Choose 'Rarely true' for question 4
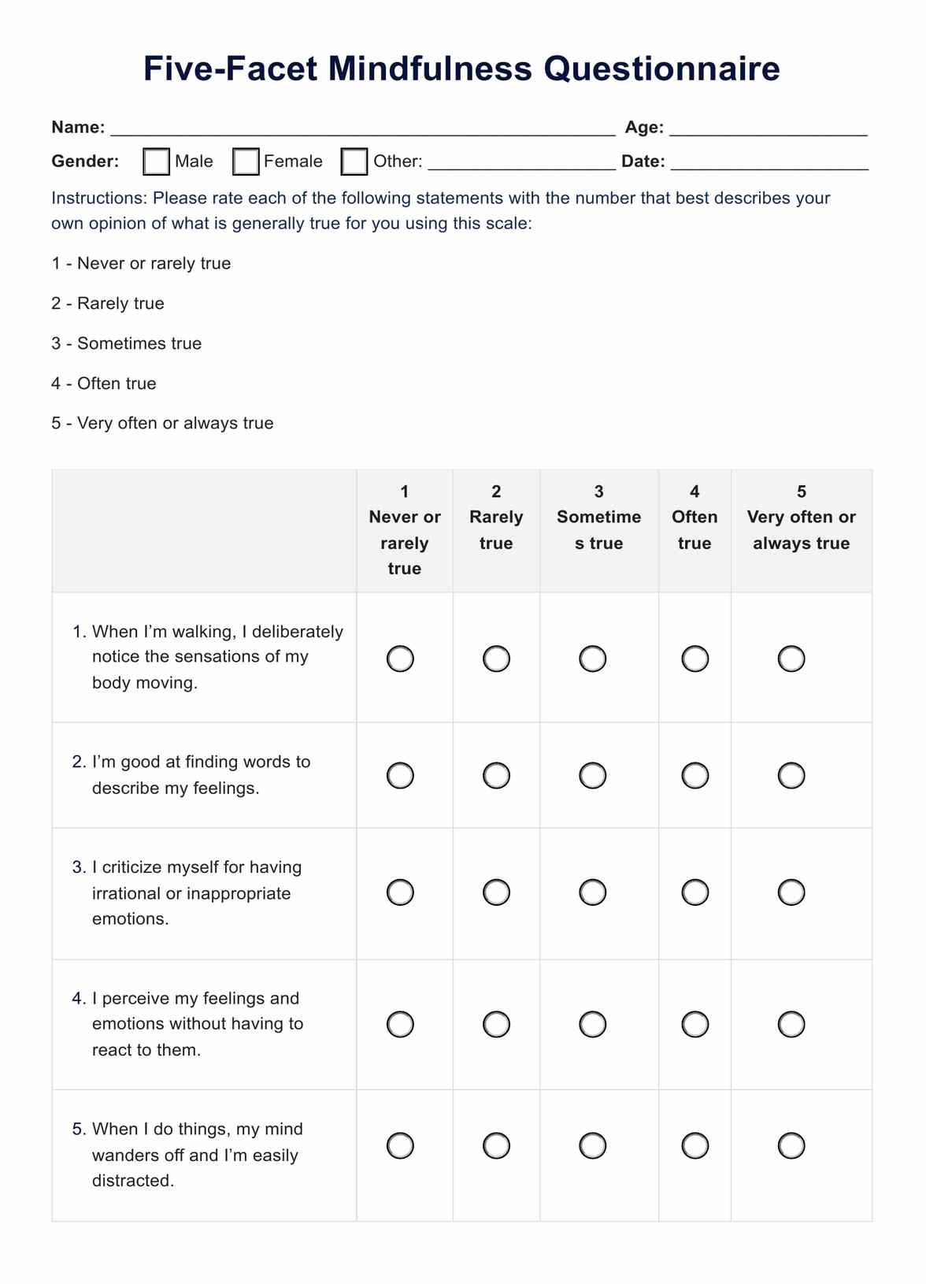The height and width of the screenshot is (1284, 926). pyautogui.click(x=496, y=1025)
